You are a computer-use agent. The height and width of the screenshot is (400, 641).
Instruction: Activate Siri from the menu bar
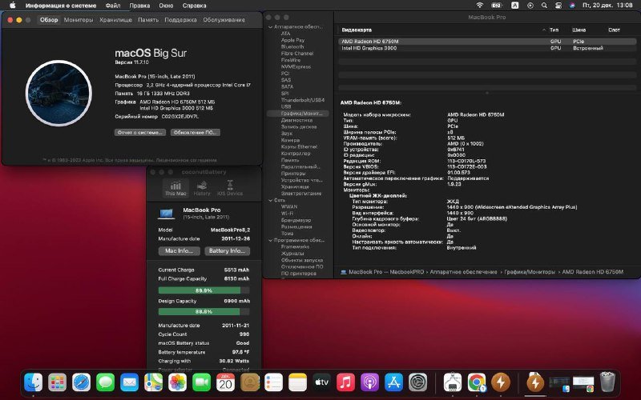pyautogui.click(x=572, y=6)
